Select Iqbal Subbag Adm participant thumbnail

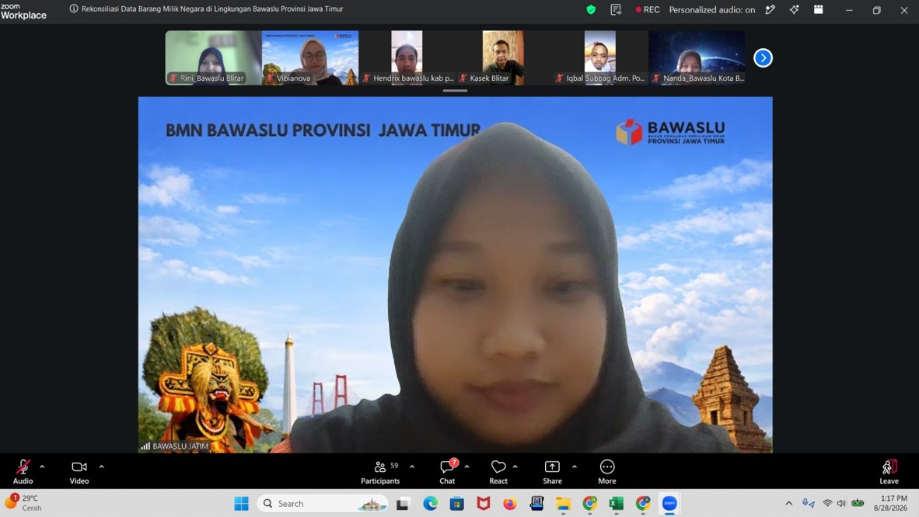pyautogui.click(x=600, y=58)
